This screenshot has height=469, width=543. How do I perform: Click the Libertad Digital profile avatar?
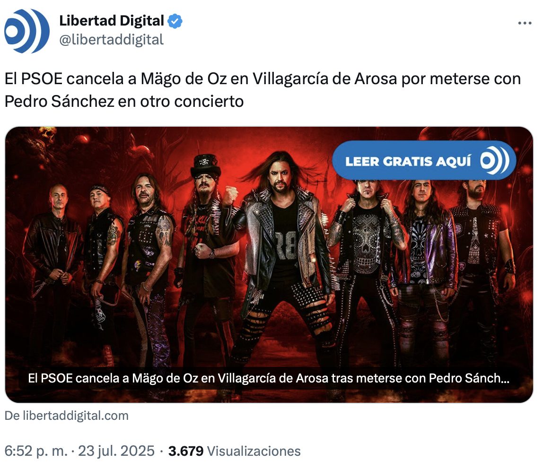26,31
